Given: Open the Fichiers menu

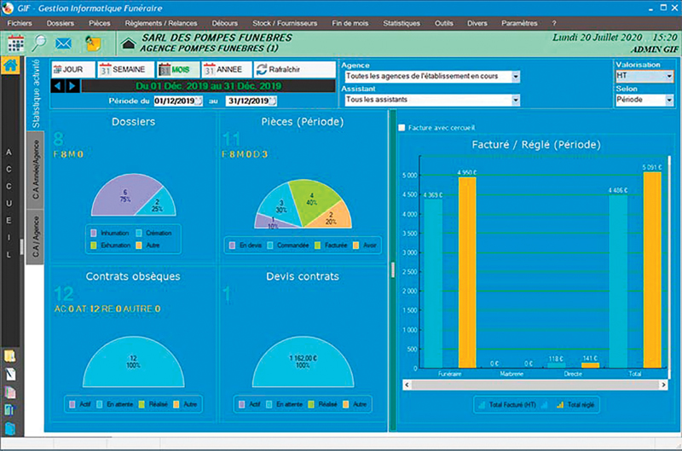Looking at the screenshot, I should pos(20,23).
